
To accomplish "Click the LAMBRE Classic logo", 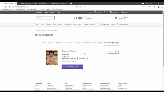I will pyautogui.click(x=83, y=18).
